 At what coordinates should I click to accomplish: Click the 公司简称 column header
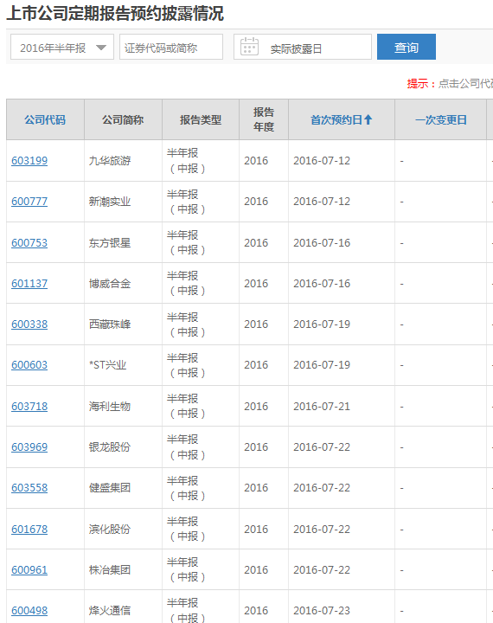click(x=123, y=120)
